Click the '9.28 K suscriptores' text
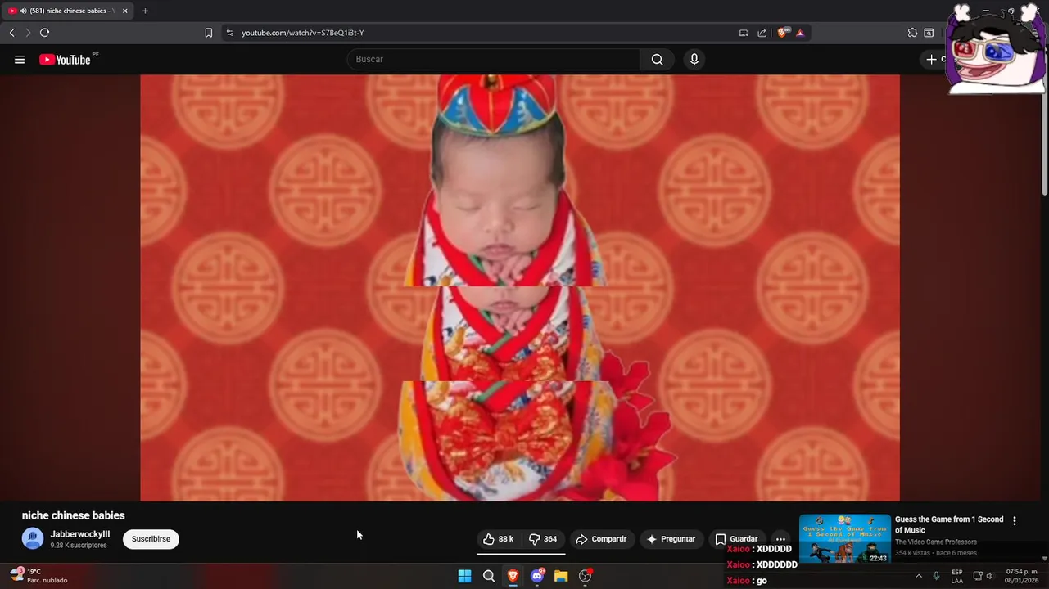 click(x=79, y=546)
